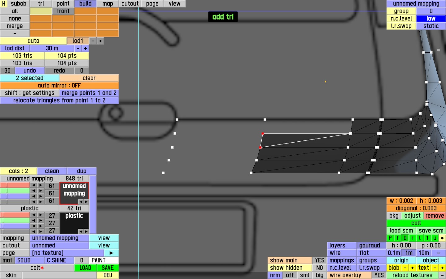
Task: Click the skin name field
Action: pos(59,275)
